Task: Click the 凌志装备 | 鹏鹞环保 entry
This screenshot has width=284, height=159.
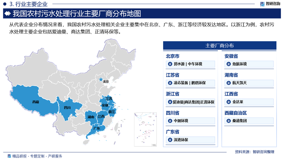Action: point(190,83)
